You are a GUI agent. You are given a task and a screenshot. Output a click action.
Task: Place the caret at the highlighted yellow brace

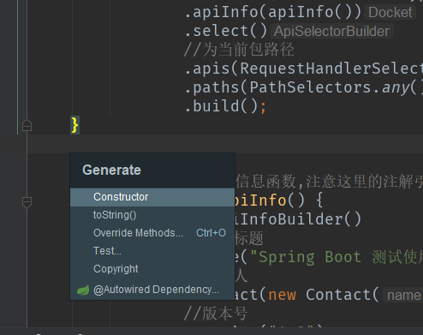pyautogui.click(x=74, y=125)
